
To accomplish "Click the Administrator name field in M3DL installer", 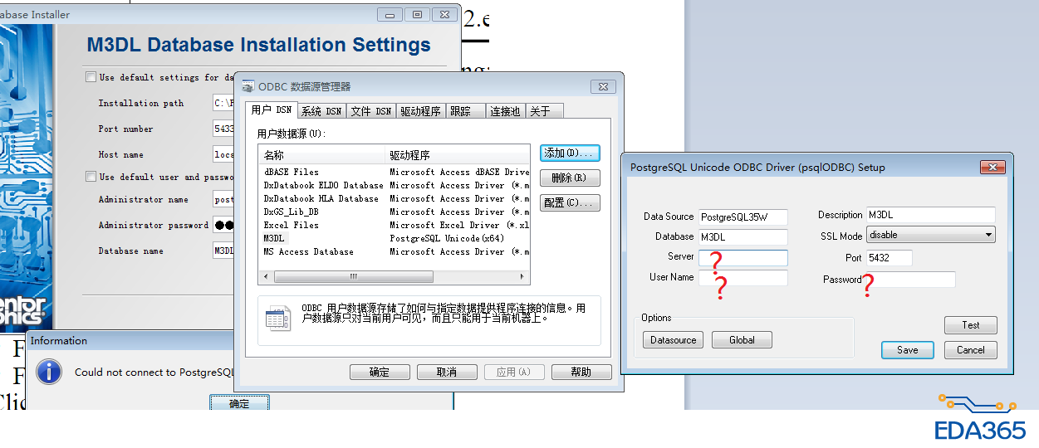I will [x=223, y=199].
